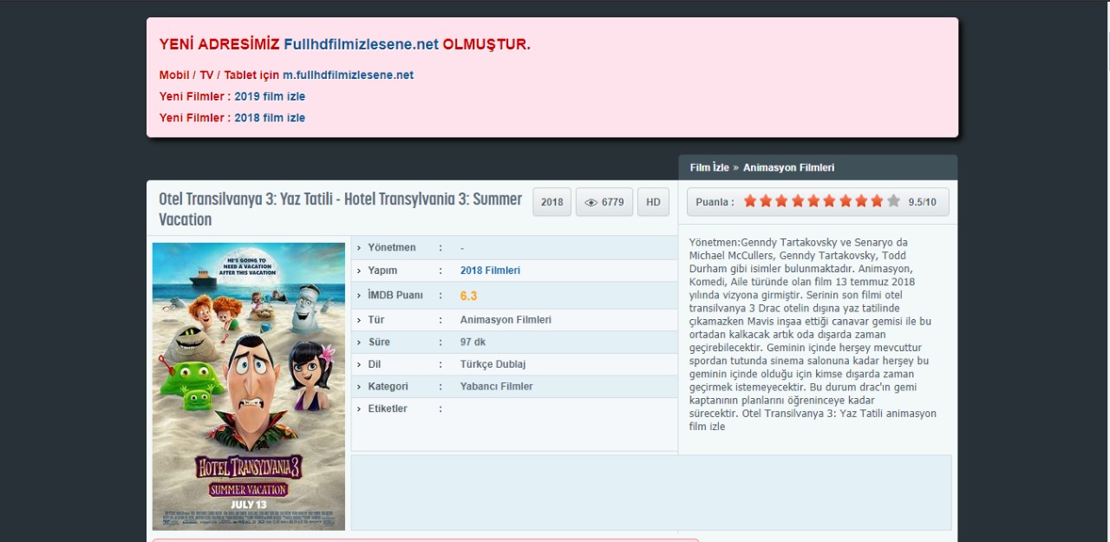
Task: Go to Film İzle breadcrumb
Action: pos(709,167)
